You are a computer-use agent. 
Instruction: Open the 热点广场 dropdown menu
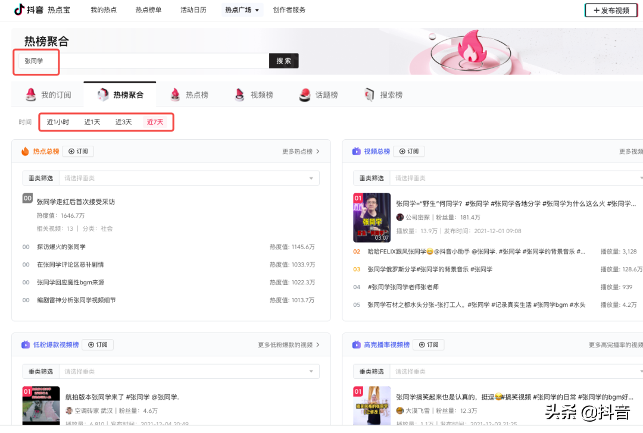click(242, 10)
